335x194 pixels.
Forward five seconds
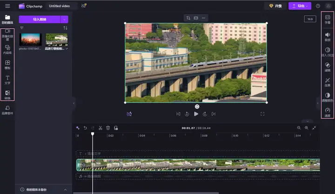[x=205, y=114]
